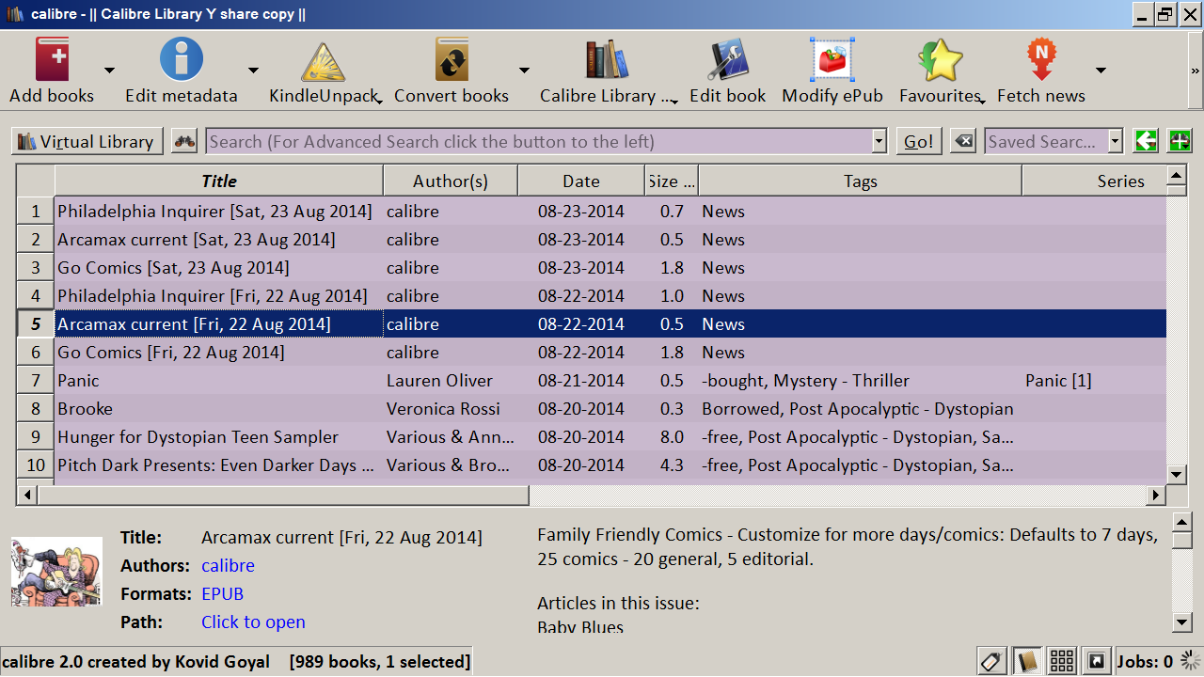Click row number 10 header
This screenshot has height=677, width=1204.
point(36,465)
